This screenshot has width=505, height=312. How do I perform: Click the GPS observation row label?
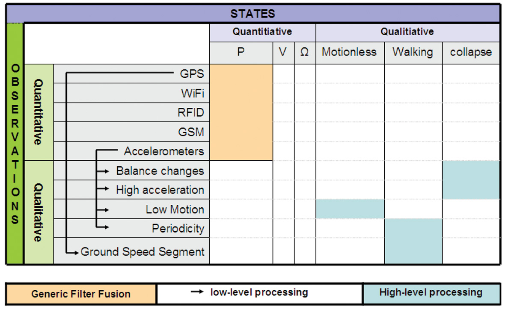[x=192, y=74]
